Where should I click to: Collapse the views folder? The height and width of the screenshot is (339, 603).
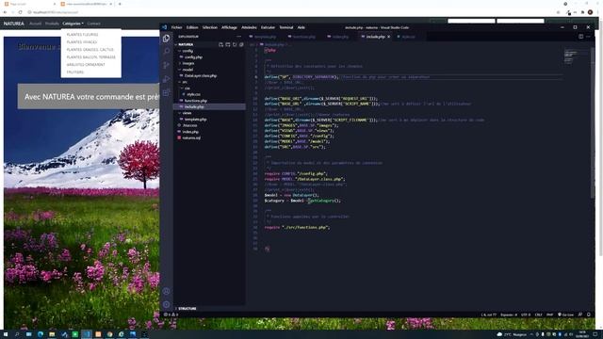(187, 113)
